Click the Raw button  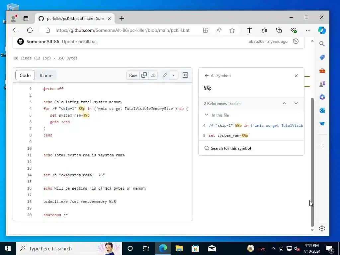(133, 75)
